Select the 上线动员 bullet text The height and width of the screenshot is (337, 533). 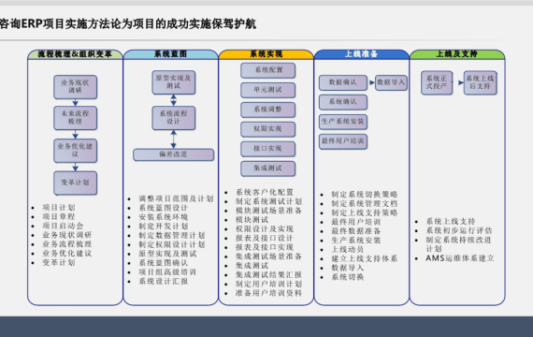(x=348, y=250)
